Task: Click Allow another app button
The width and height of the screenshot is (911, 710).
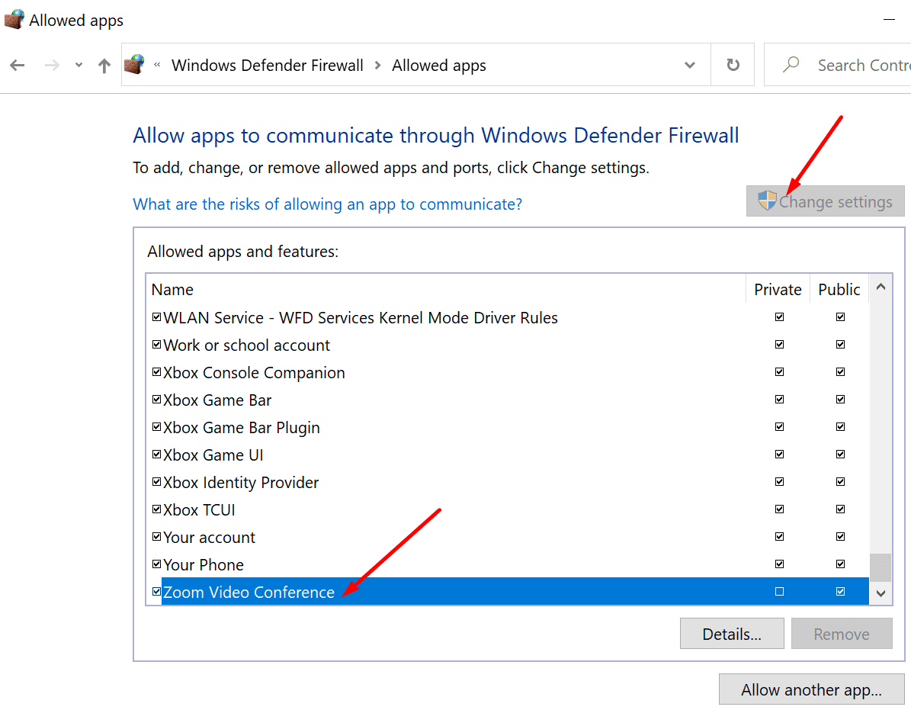Action: (811, 689)
